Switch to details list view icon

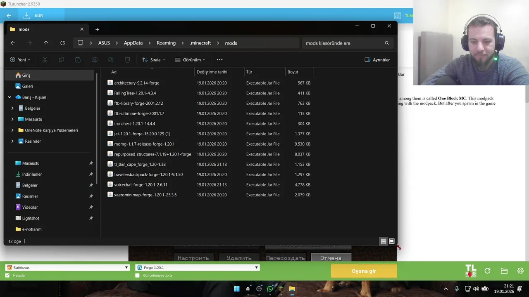pyautogui.click(x=384, y=241)
